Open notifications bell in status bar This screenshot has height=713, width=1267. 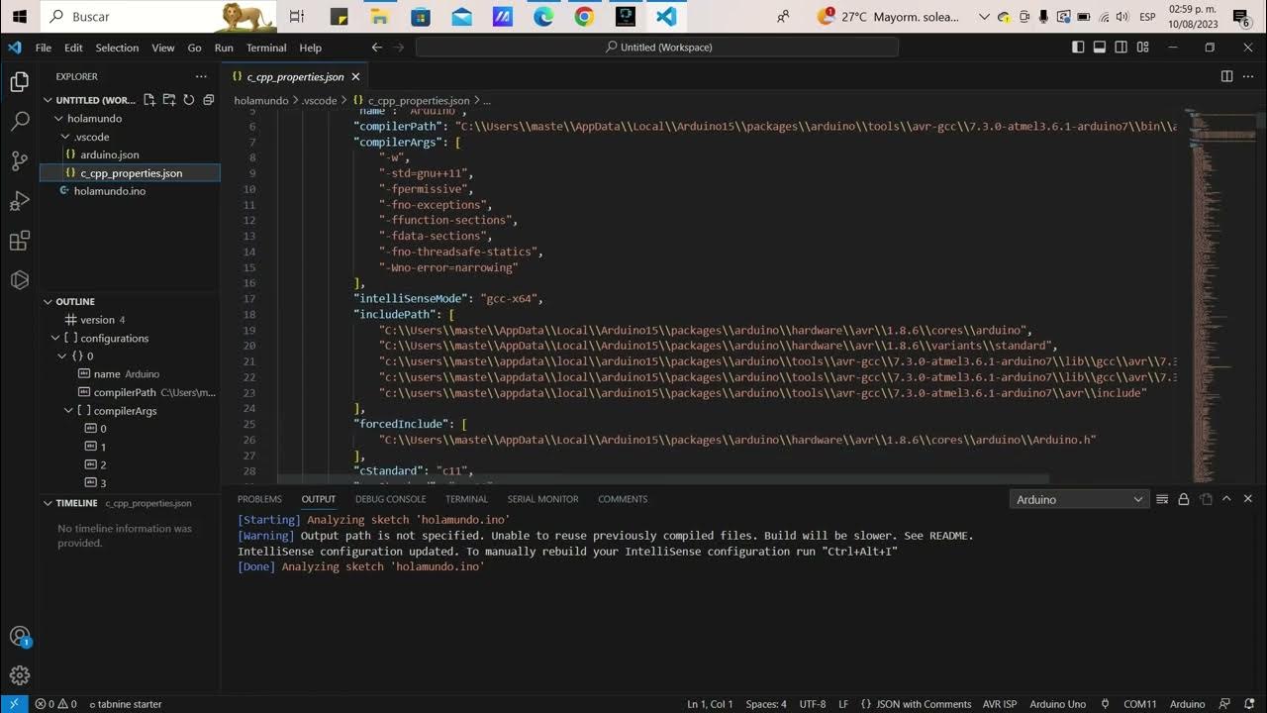coord(1249,704)
